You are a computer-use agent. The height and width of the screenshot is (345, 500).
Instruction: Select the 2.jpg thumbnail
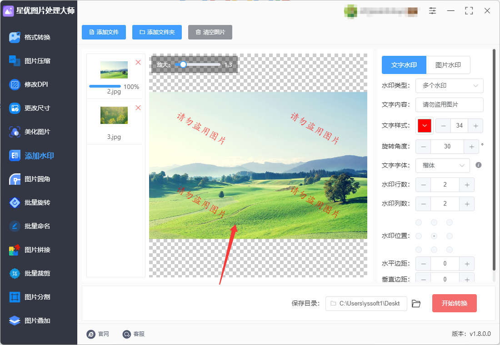(x=114, y=70)
